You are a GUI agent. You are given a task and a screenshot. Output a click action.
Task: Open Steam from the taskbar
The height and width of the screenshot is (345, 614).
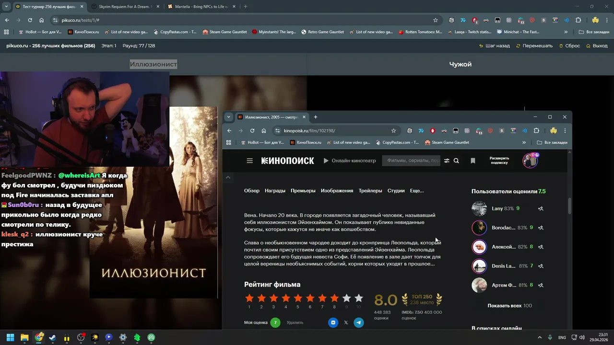click(52, 337)
